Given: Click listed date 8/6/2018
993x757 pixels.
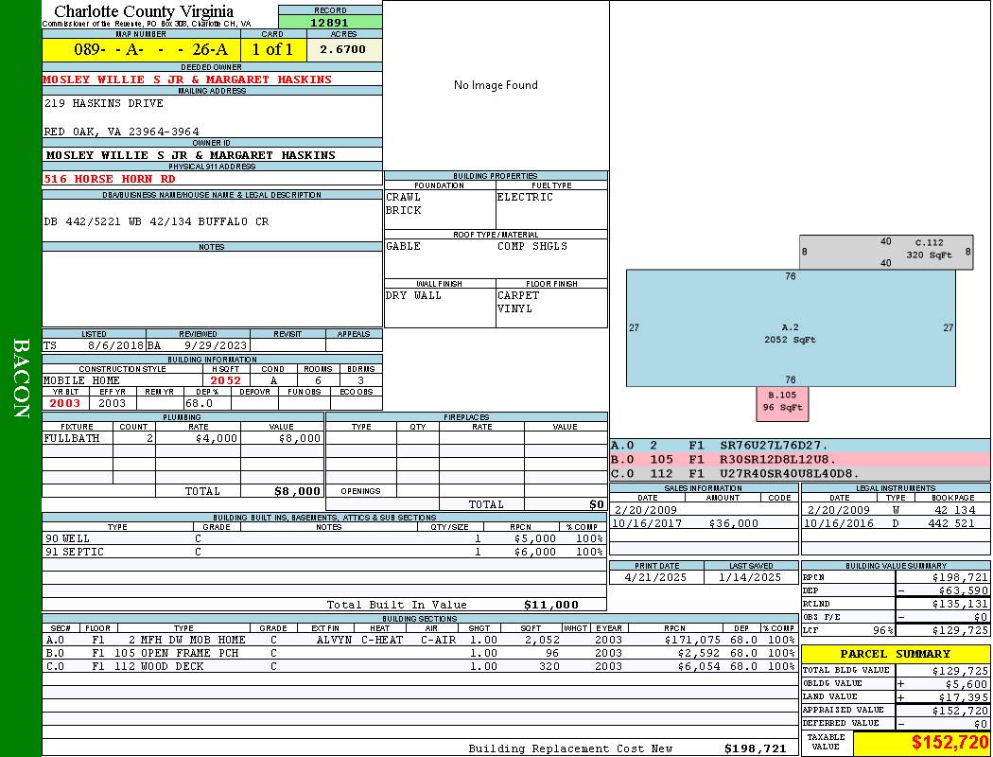Looking at the screenshot, I should click(x=115, y=345).
